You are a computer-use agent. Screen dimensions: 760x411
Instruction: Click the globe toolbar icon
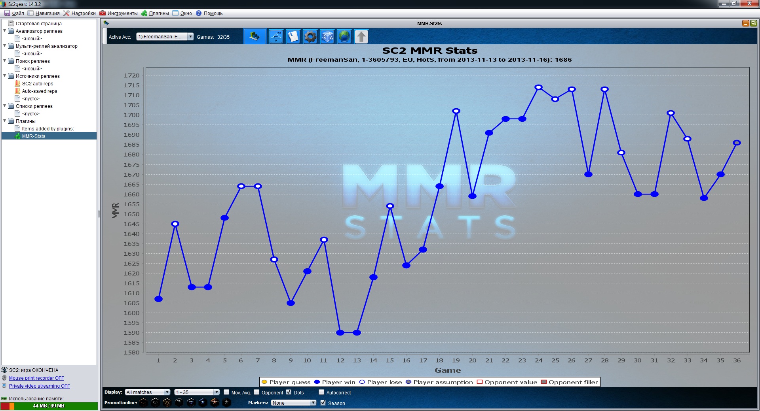tap(344, 37)
